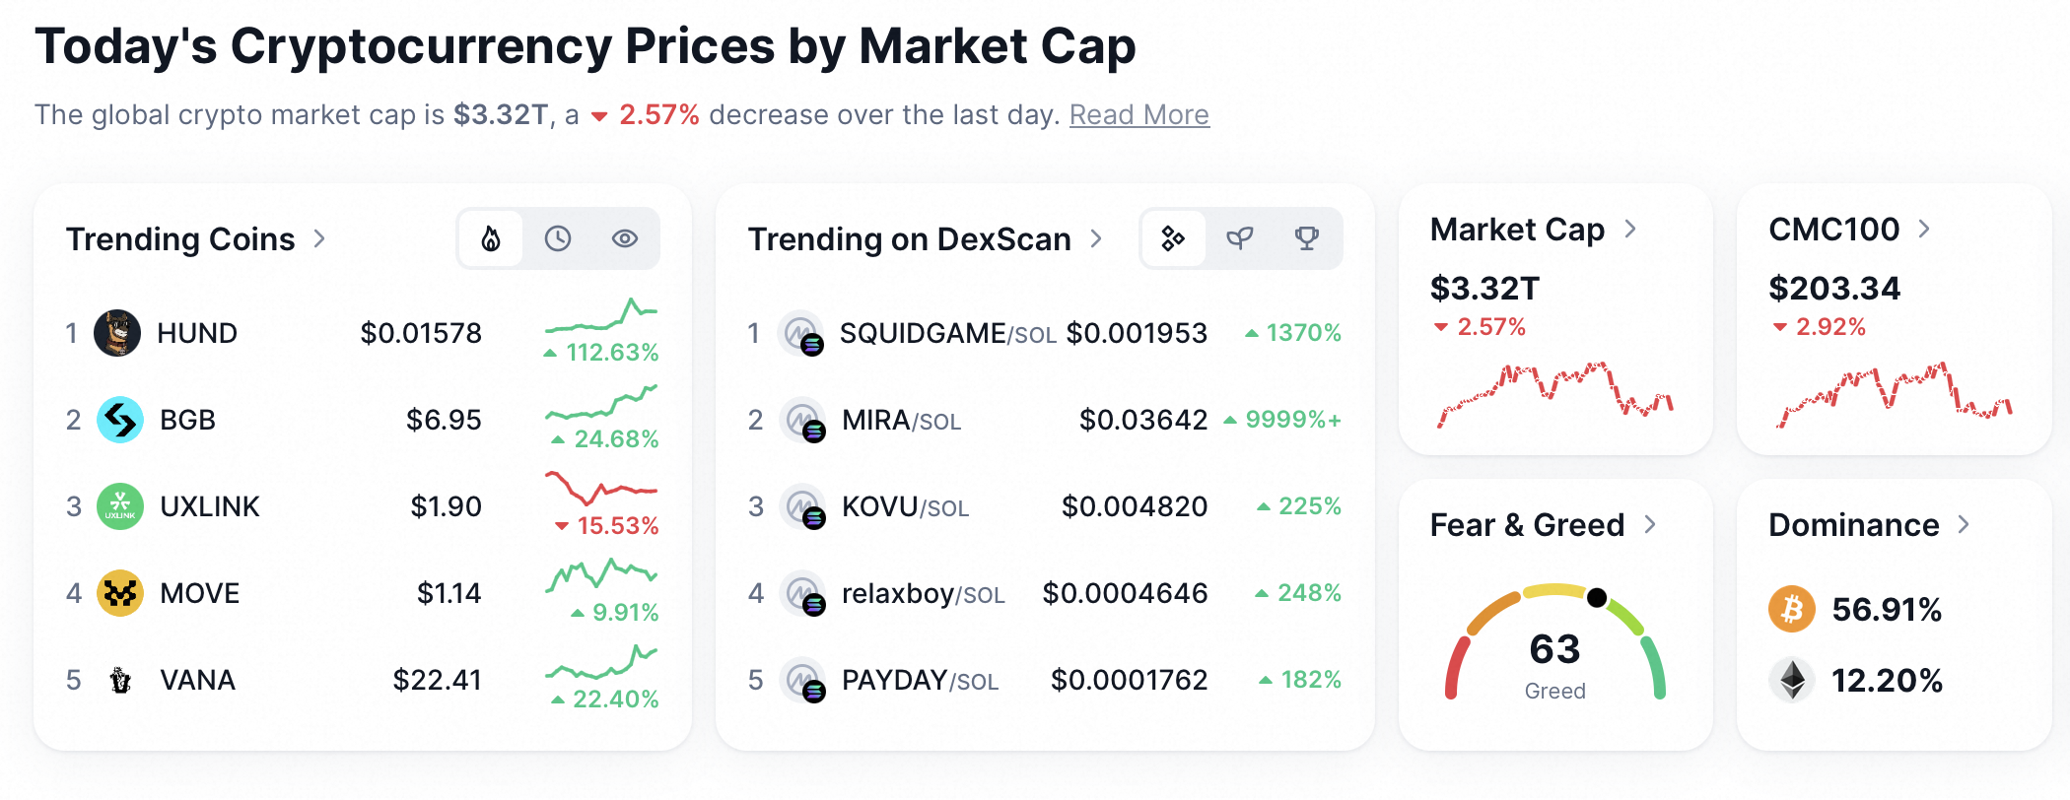The image size is (2070, 800).
Task: Open the Read More link
Action: click(1139, 115)
